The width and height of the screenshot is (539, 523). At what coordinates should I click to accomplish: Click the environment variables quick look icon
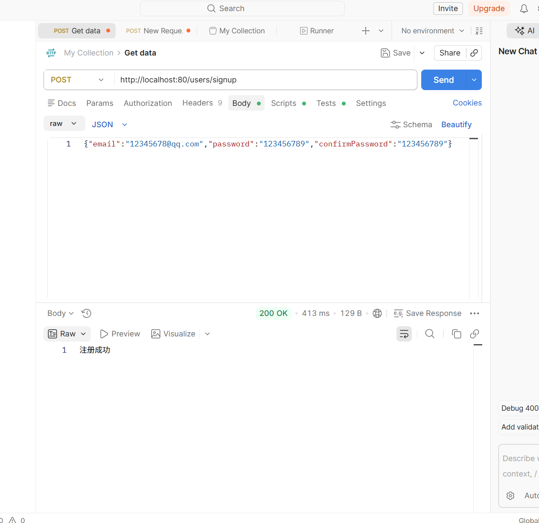[479, 31]
